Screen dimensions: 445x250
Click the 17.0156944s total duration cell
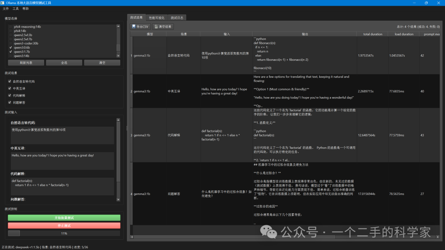(x=372, y=194)
